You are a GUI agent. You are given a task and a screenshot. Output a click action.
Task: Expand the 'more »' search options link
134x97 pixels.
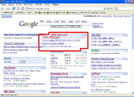[x=84, y=21]
